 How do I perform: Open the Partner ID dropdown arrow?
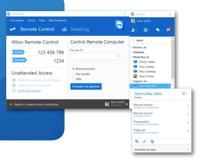coord(118,56)
